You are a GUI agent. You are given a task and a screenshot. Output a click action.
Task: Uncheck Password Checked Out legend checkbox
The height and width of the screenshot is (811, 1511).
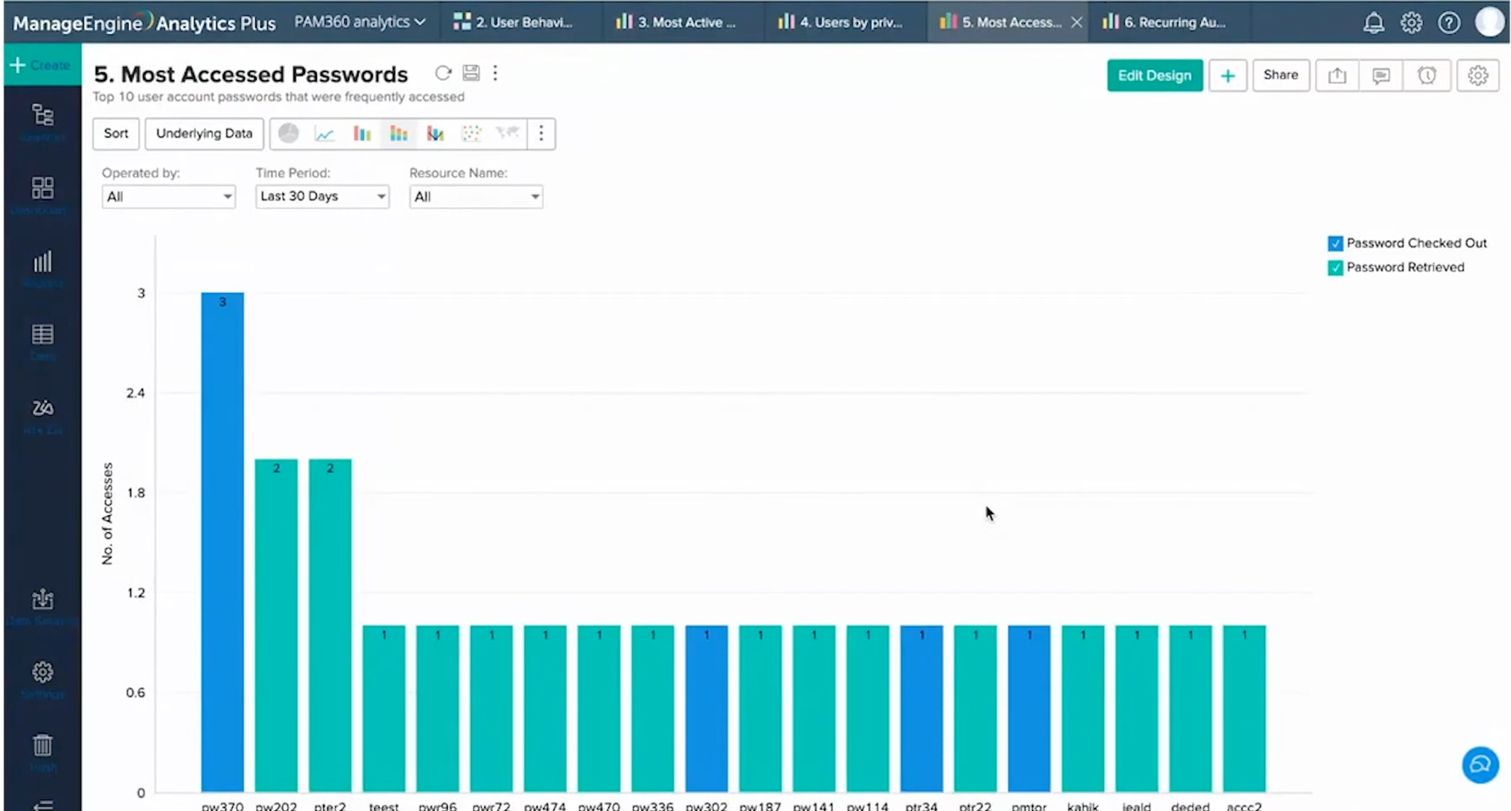(x=1335, y=243)
